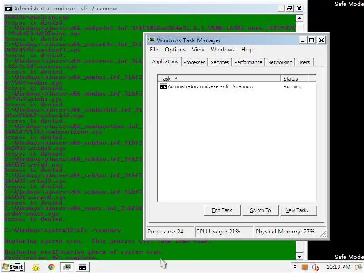Open the File menu in Task Manager
This screenshot has height=273, width=364.
click(x=154, y=50)
